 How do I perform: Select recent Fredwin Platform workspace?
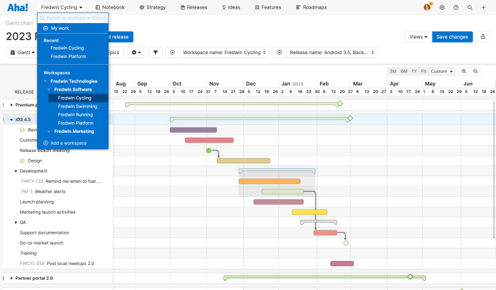(x=68, y=57)
